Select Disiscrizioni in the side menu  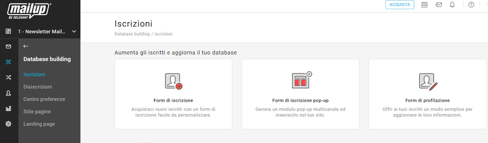tap(37, 87)
